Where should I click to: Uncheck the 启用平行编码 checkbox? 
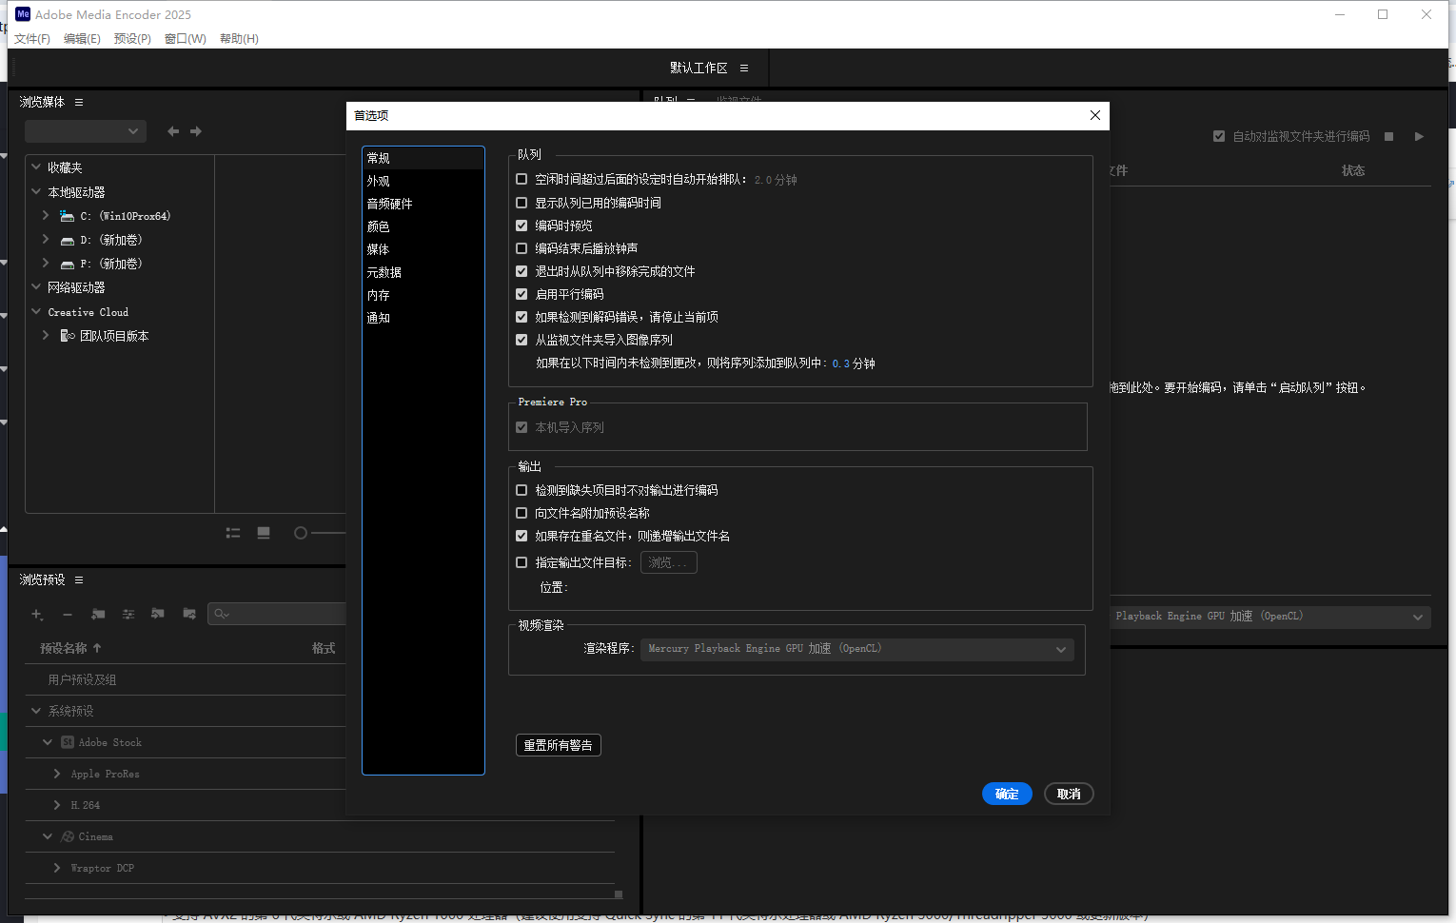pos(521,294)
